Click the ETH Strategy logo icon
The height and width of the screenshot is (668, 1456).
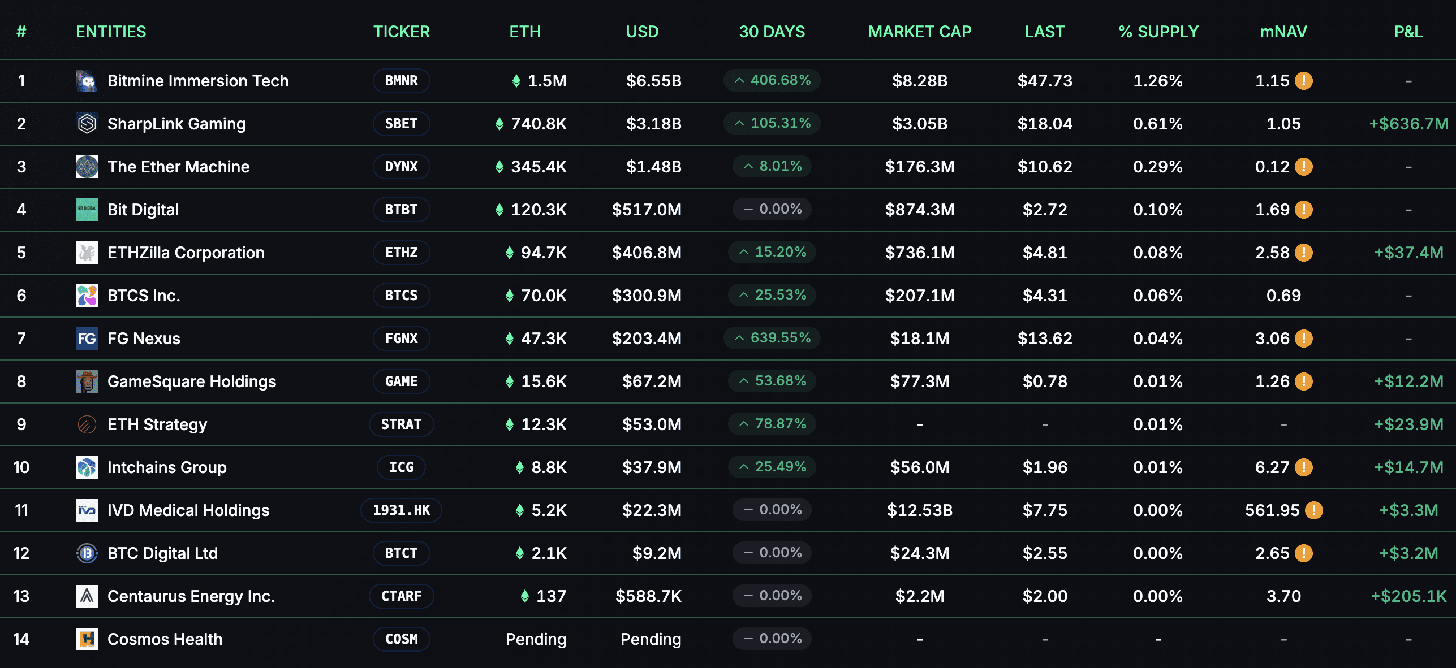(x=87, y=424)
